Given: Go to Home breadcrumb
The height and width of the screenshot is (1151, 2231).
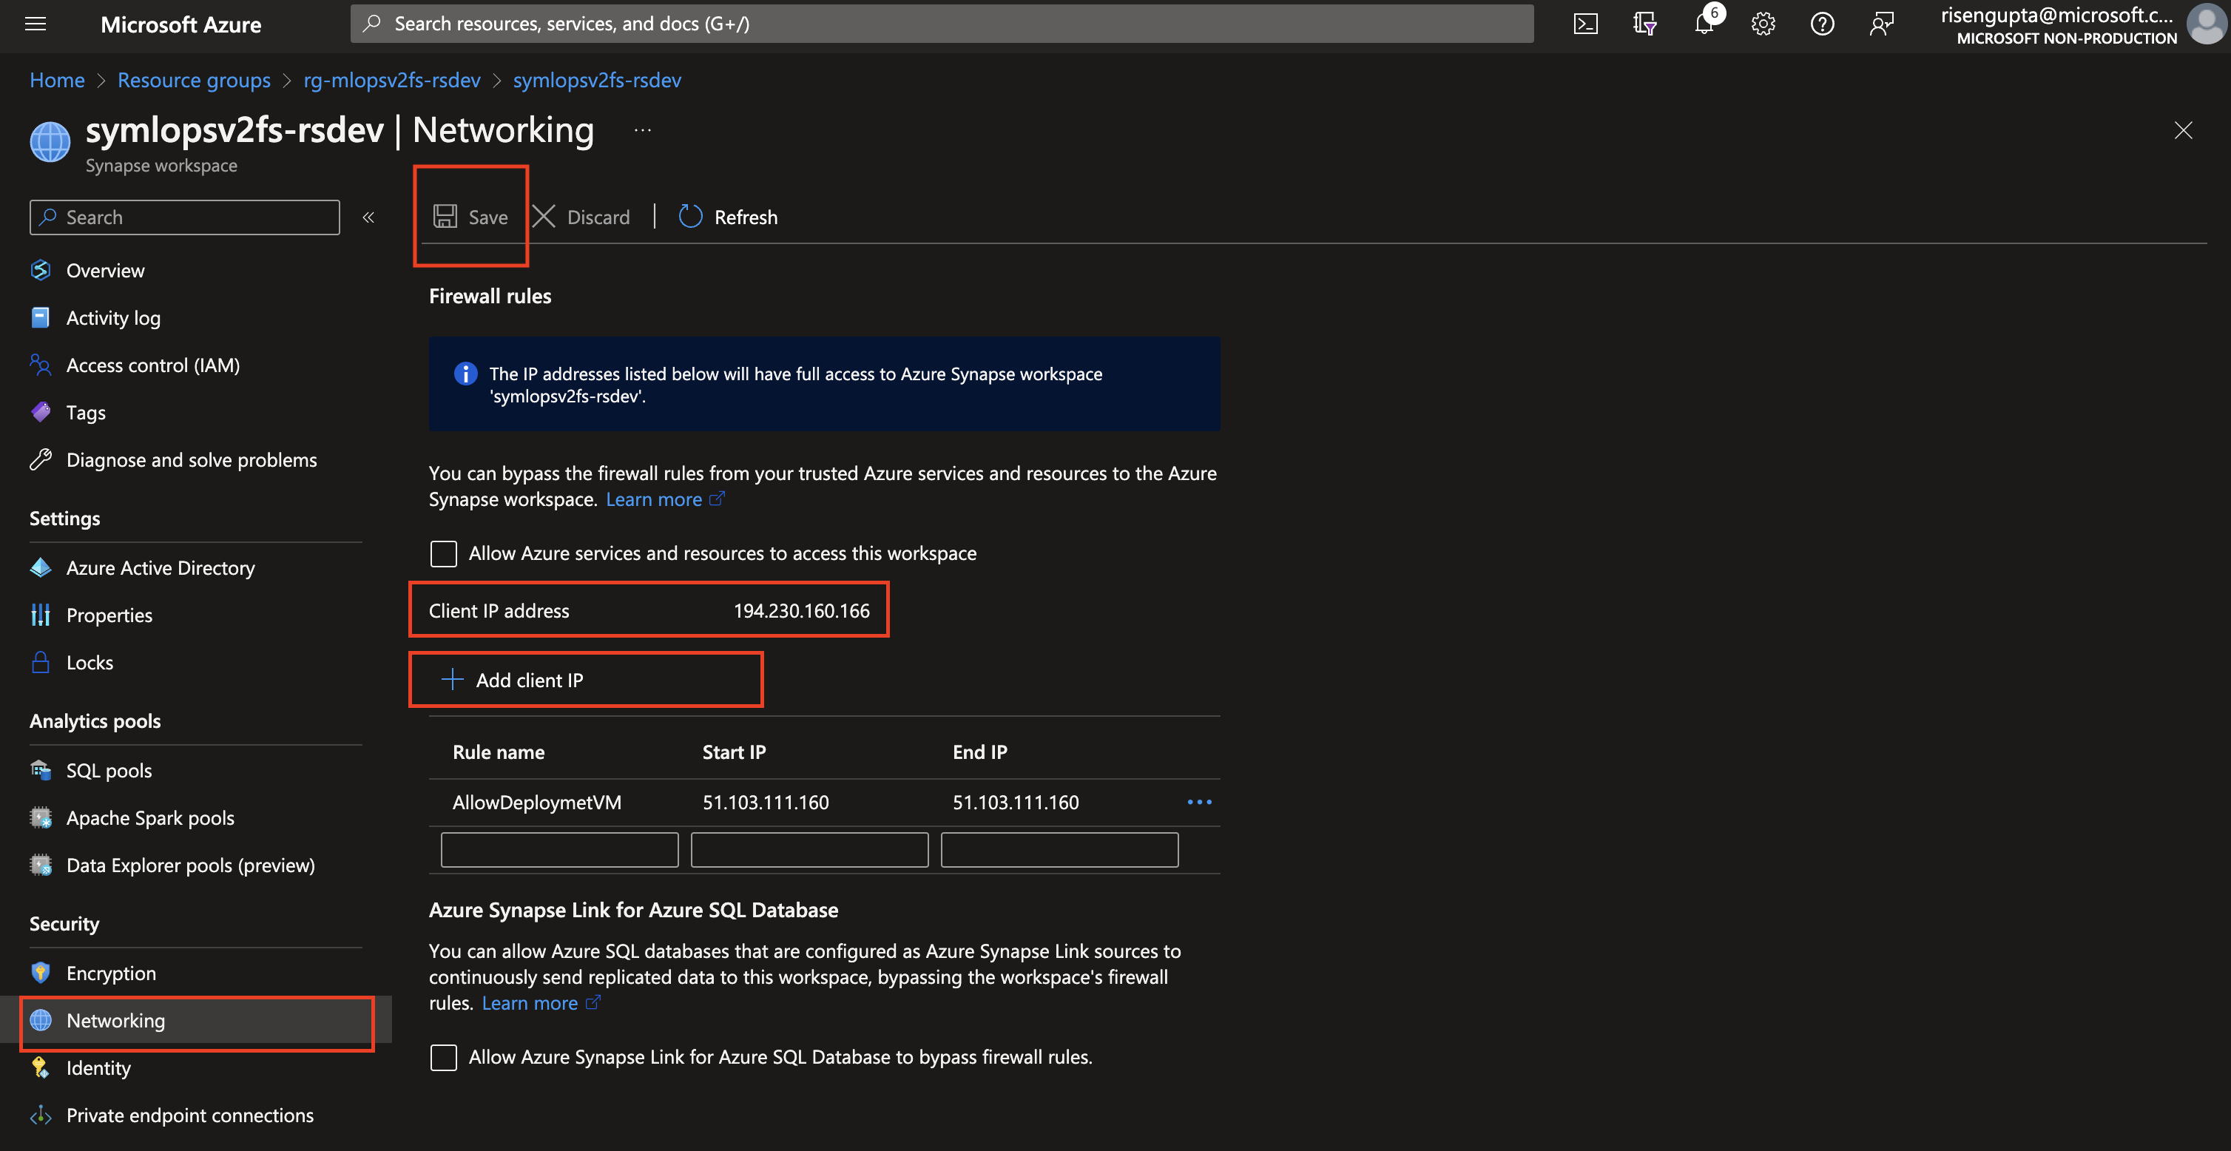Looking at the screenshot, I should click(57, 80).
